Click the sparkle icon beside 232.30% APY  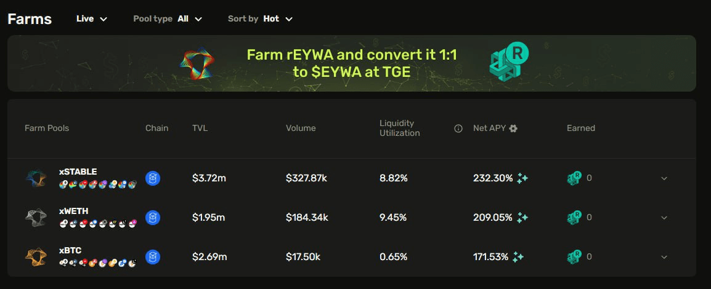coord(522,178)
